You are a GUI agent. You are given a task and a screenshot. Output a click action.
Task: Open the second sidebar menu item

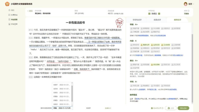pyautogui.click(x=12, y=15)
